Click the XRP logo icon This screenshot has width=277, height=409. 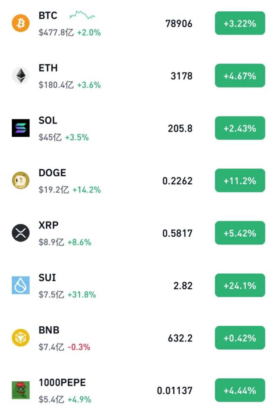tap(20, 233)
